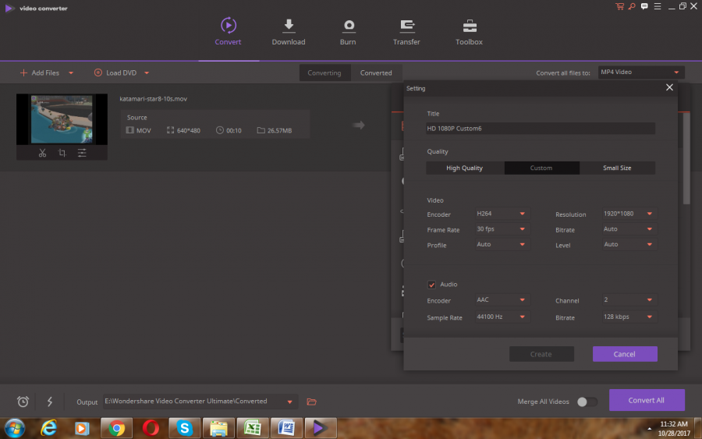Open Skype from taskbar
Screen dimensions: 702x439
[184, 428]
